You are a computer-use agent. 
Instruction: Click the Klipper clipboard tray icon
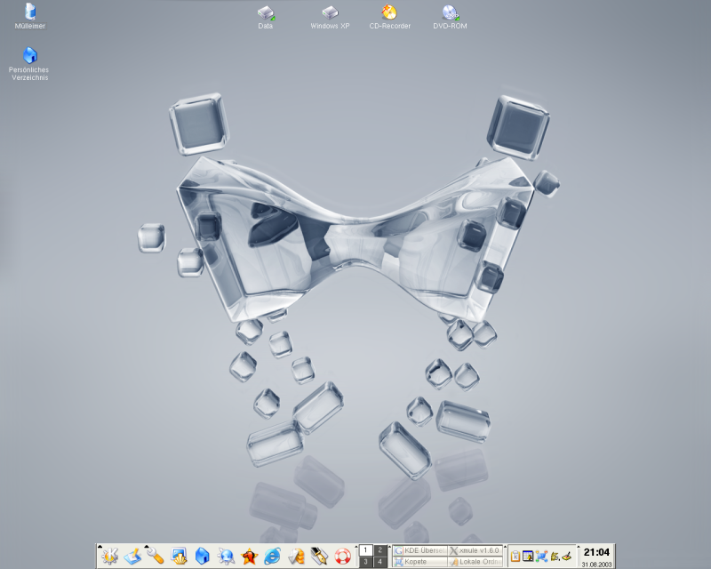pos(515,557)
